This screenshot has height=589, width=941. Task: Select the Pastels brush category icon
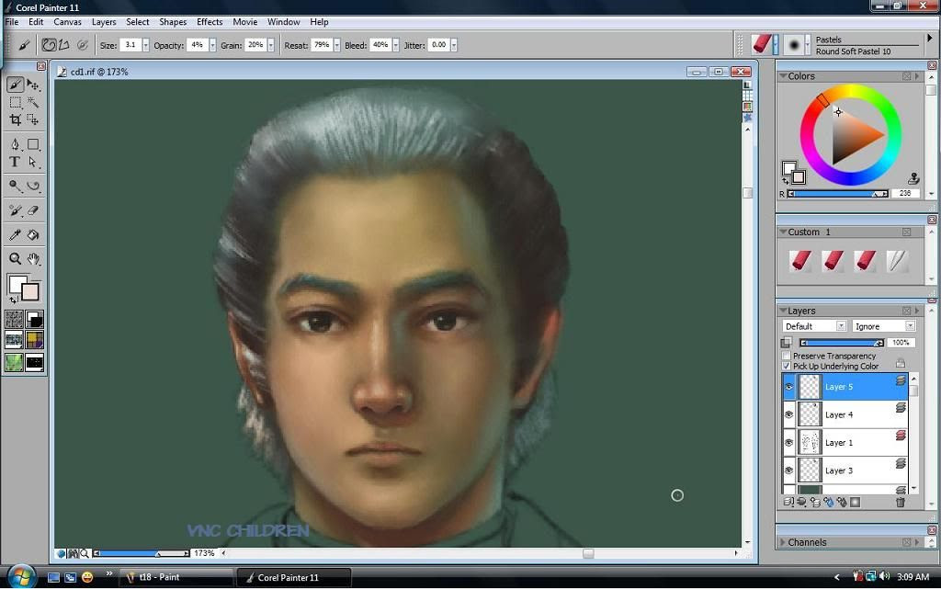[762, 44]
